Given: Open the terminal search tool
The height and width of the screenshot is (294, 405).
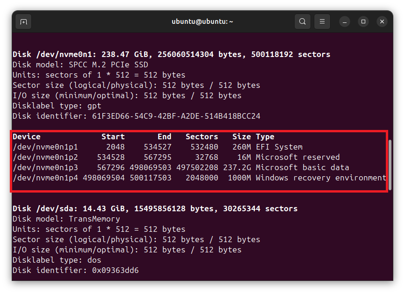Looking at the screenshot, I should 303,22.
